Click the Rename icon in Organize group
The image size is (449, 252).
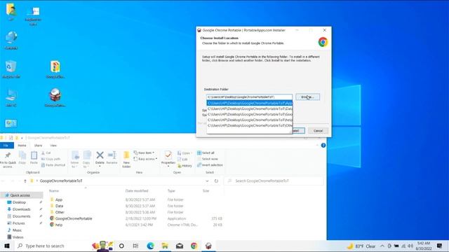pyautogui.click(x=112, y=157)
